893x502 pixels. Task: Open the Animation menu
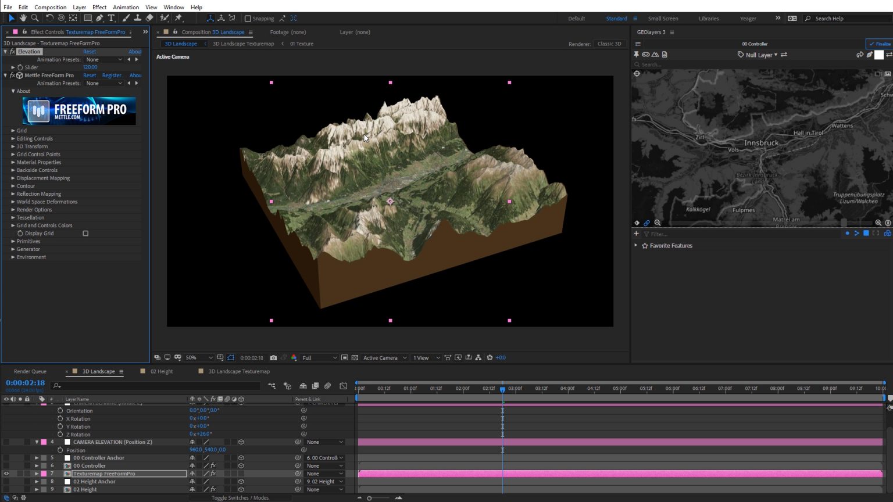[x=124, y=7]
